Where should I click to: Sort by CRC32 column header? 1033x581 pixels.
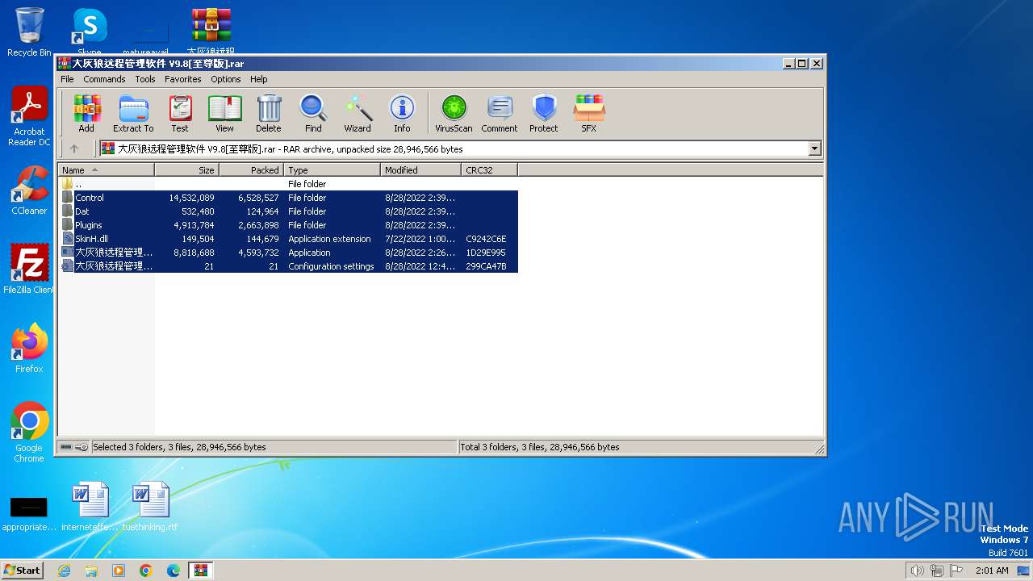[489, 170]
